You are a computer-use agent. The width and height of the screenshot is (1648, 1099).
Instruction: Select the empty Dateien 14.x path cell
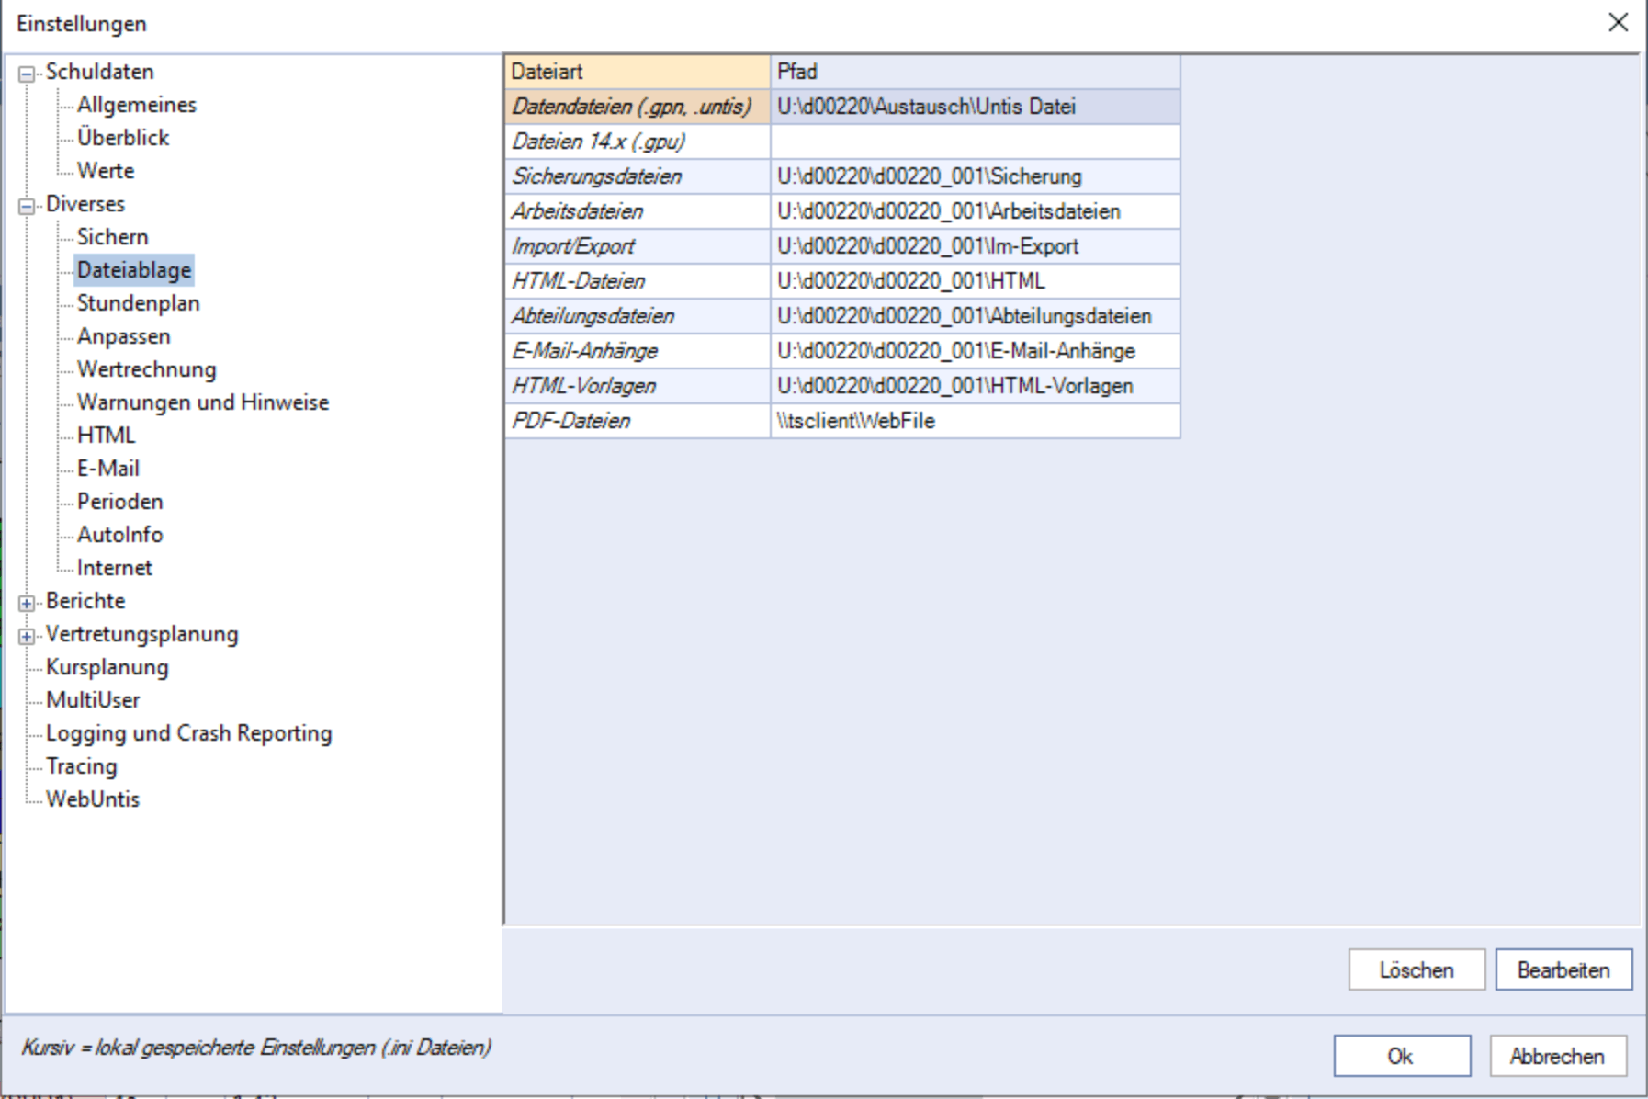click(x=974, y=142)
